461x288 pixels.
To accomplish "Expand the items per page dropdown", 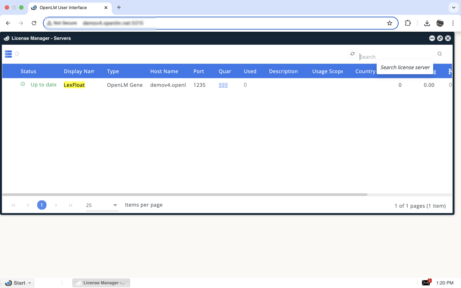I will tap(115, 205).
